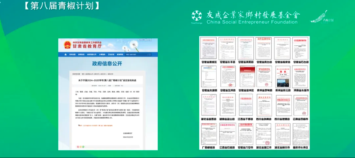Click the national emblem on Gansu education site
This screenshot has height=158, width=355.
click(x=67, y=45)
